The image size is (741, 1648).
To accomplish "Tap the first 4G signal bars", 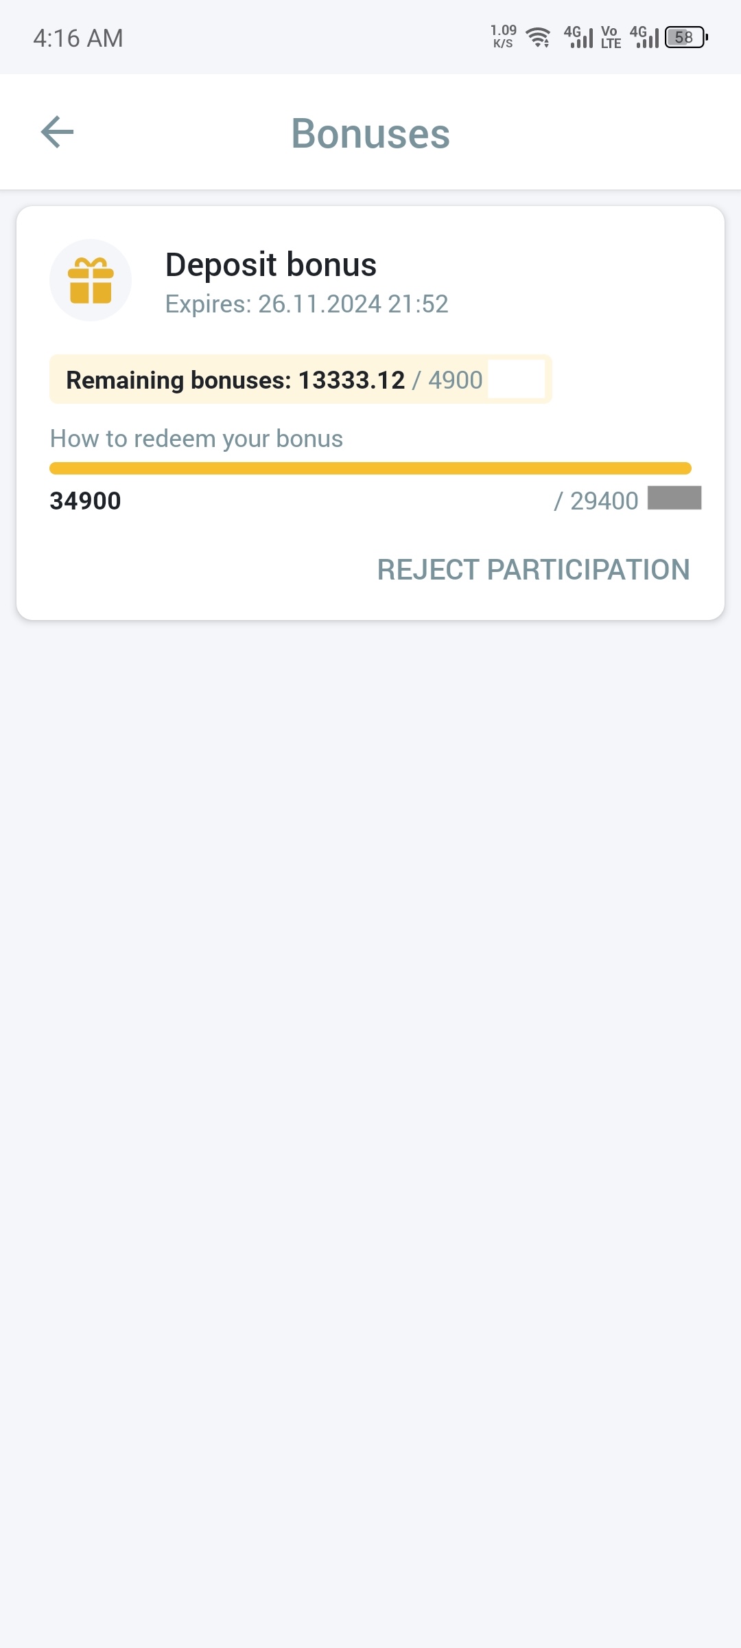I will tap(578, 37).
